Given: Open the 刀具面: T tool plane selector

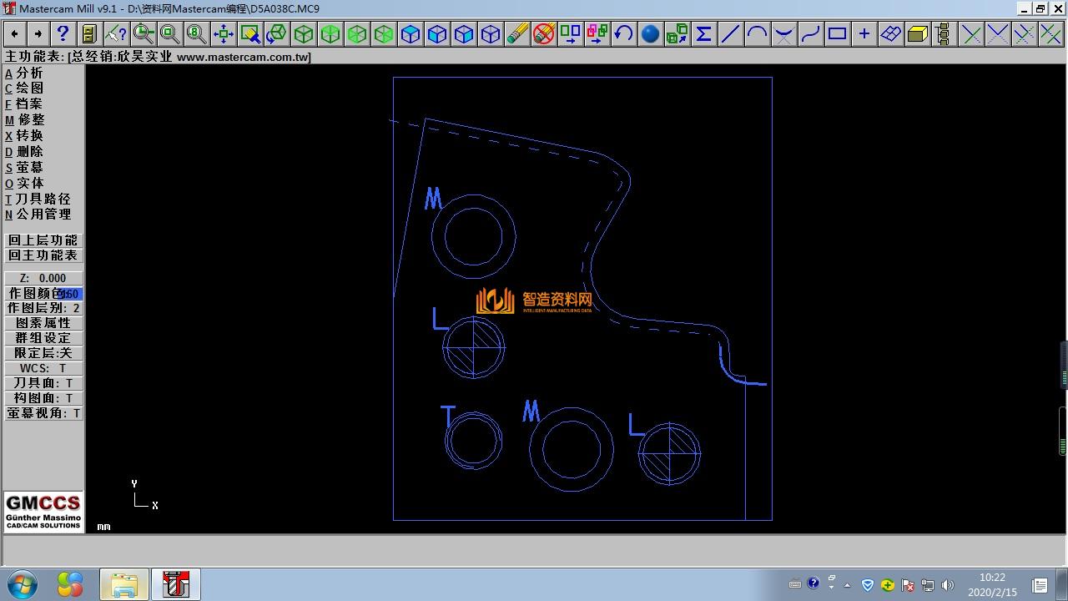Looking at the screenshot, I should 43,383.
